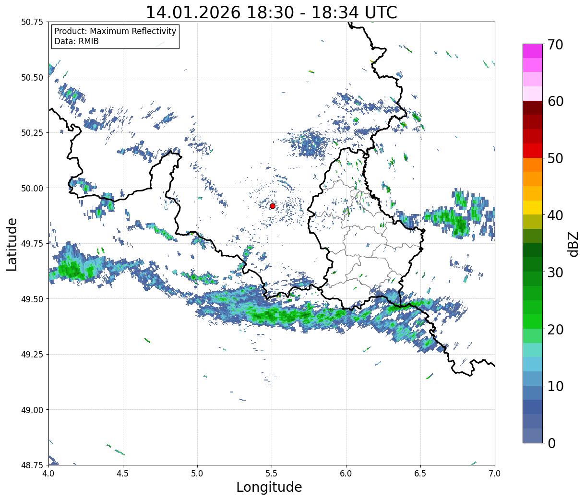Image resolution: width=585 pixels, height=499 pixels.
Task: Click the magenta swatch at colorbar top
Action: pyautogui.click(x=533, y=51)
